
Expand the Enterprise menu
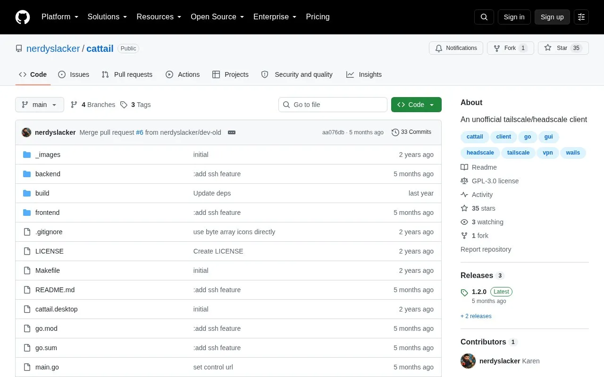[275, 17]
